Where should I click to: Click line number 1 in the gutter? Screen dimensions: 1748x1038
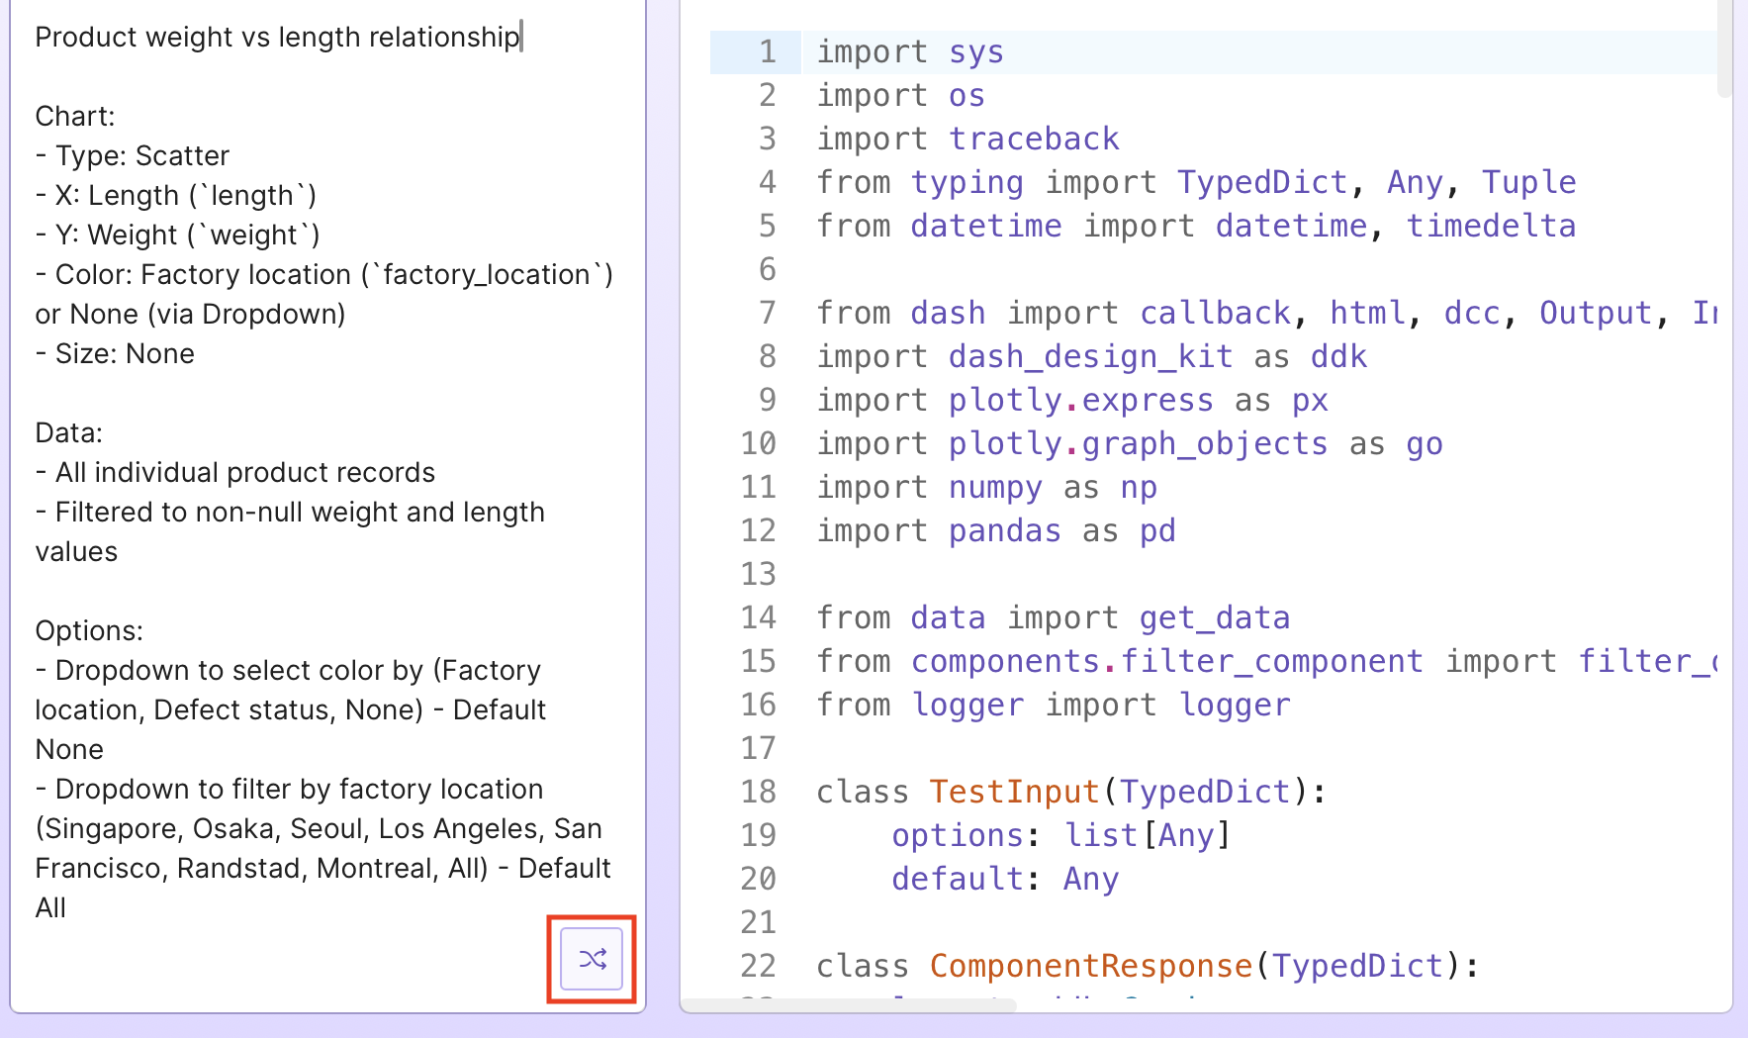pos(767,51)
